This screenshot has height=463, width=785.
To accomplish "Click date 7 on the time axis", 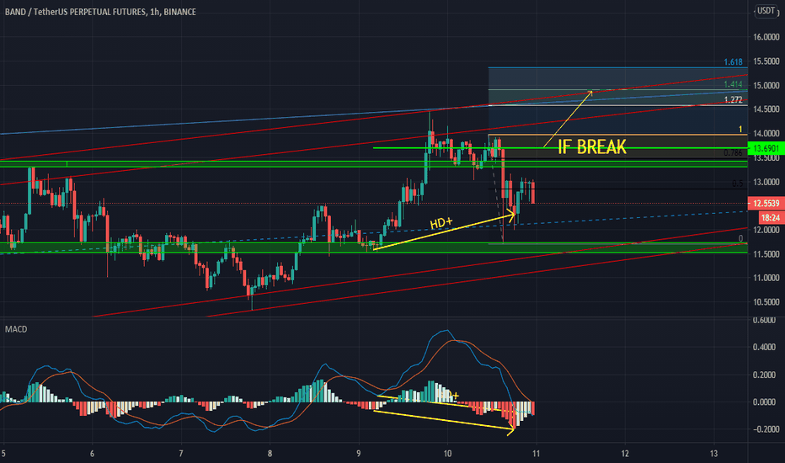I will pyautogui.click(x=181, y=454).
